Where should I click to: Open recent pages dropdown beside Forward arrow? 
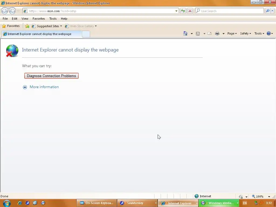18,11
